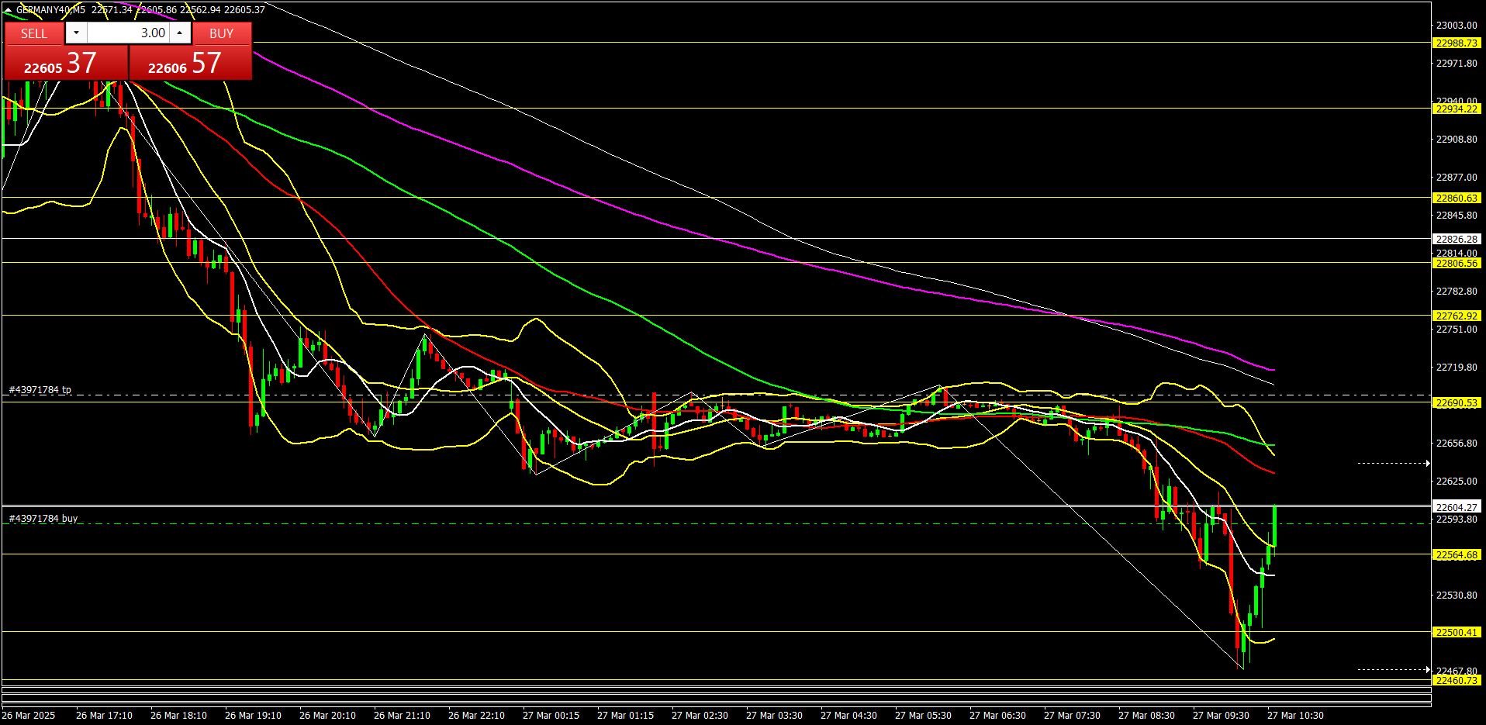Click the 22860.63 yellow price level label
The width and height of the screenshot is (1486, 725).
[1456, 199]
